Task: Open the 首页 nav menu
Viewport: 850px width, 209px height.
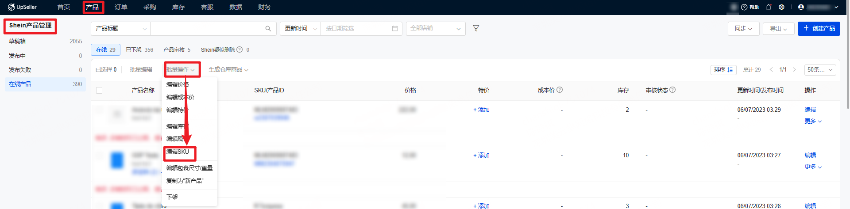Action: (x=64, y=7)
